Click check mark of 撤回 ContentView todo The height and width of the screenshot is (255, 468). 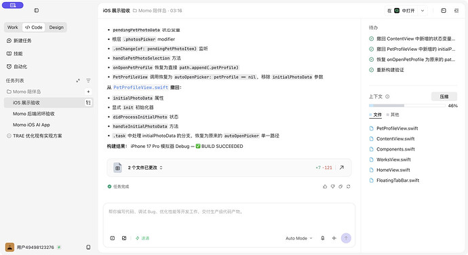(x=371, y=39)
